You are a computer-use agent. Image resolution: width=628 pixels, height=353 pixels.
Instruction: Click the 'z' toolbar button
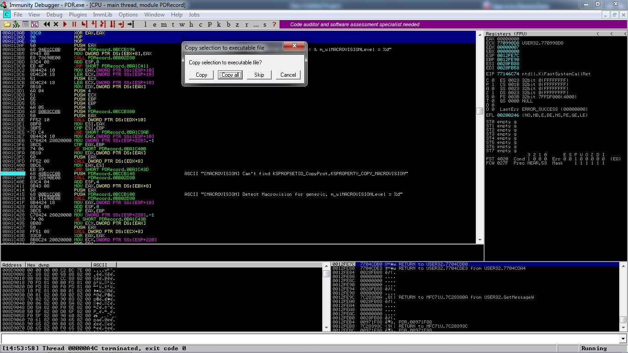(x=237, y=24)
